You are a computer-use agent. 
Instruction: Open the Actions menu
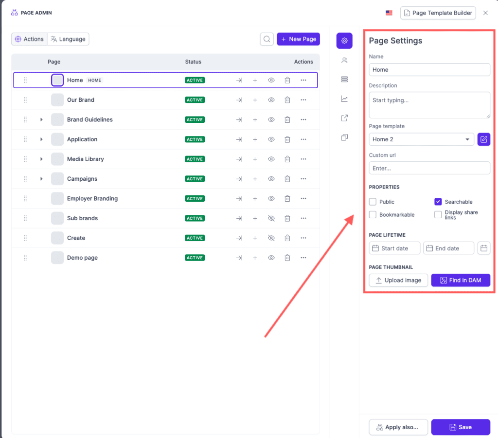click(29, 38)
